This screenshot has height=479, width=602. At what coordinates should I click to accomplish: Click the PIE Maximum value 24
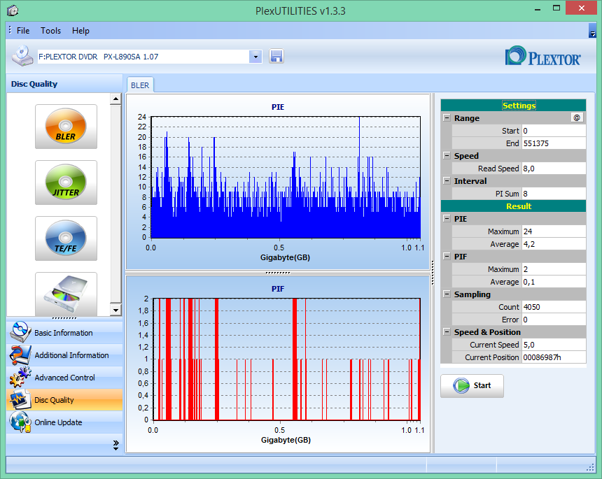click(554, 231)
